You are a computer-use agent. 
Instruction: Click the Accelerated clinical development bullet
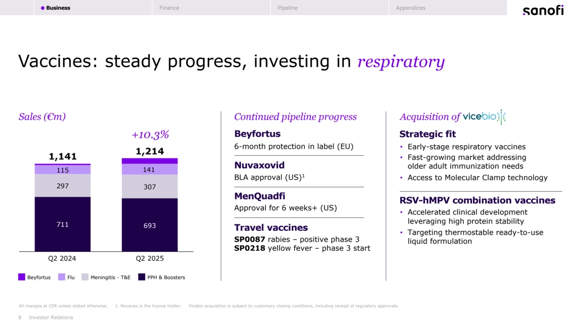point(467,217)
